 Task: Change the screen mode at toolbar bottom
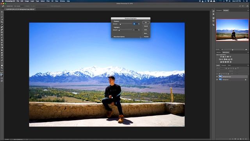(x=2, y=81)
